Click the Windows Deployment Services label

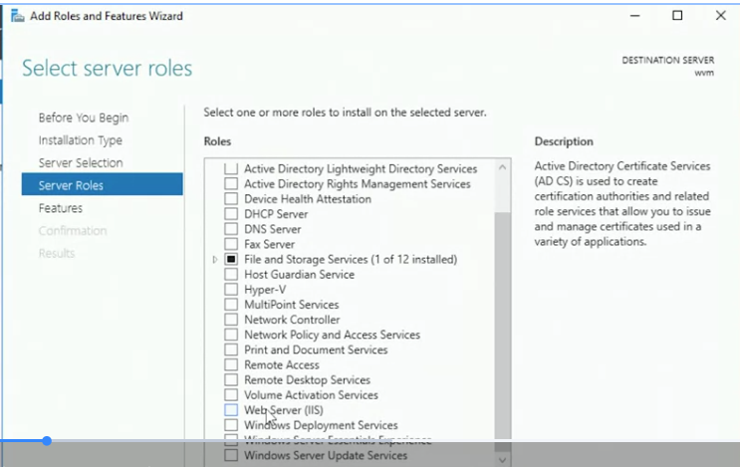[321, 425]
